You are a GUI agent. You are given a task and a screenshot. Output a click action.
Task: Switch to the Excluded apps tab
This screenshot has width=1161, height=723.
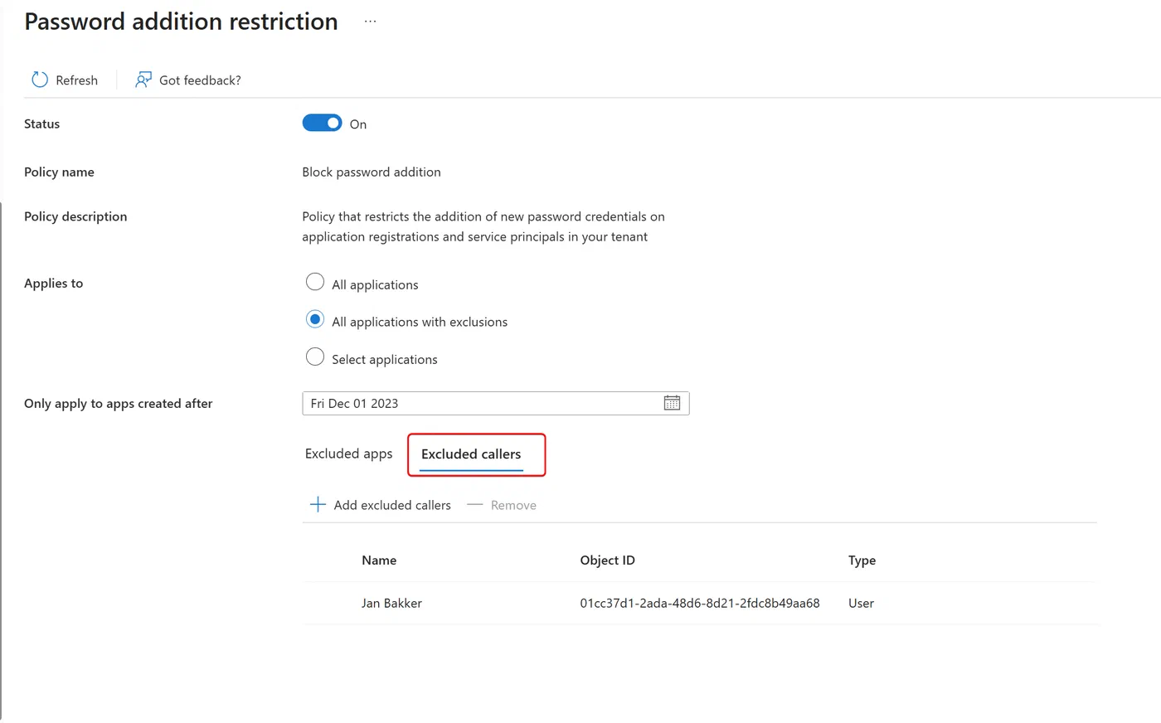[x=348, y=454]
